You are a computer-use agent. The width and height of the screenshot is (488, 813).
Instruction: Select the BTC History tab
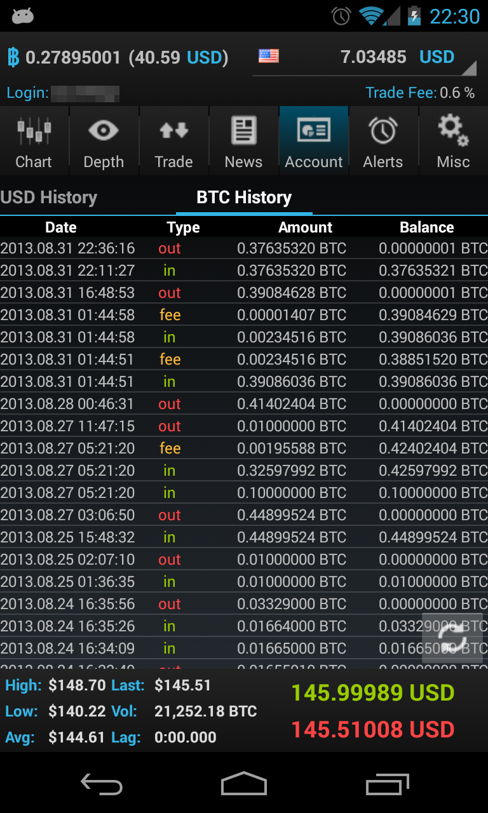pos(244,198)
